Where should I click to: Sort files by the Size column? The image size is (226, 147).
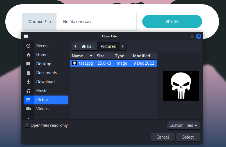click(x=104, y=56)
